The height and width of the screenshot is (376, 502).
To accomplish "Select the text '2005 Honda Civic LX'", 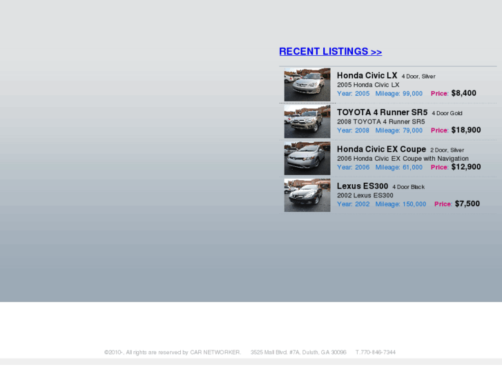I will click(368, 85).
